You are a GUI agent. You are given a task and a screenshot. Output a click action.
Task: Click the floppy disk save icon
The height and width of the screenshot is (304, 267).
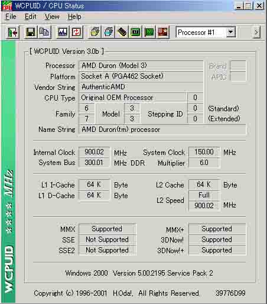pyautogui.click(x=31, y=32)
